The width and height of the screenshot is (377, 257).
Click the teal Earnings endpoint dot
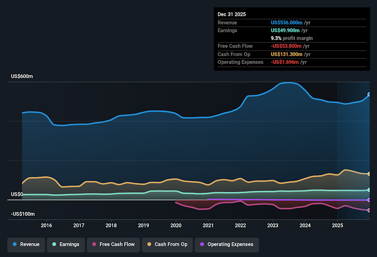(x=369, y=190)
